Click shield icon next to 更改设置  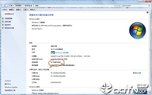134,73
